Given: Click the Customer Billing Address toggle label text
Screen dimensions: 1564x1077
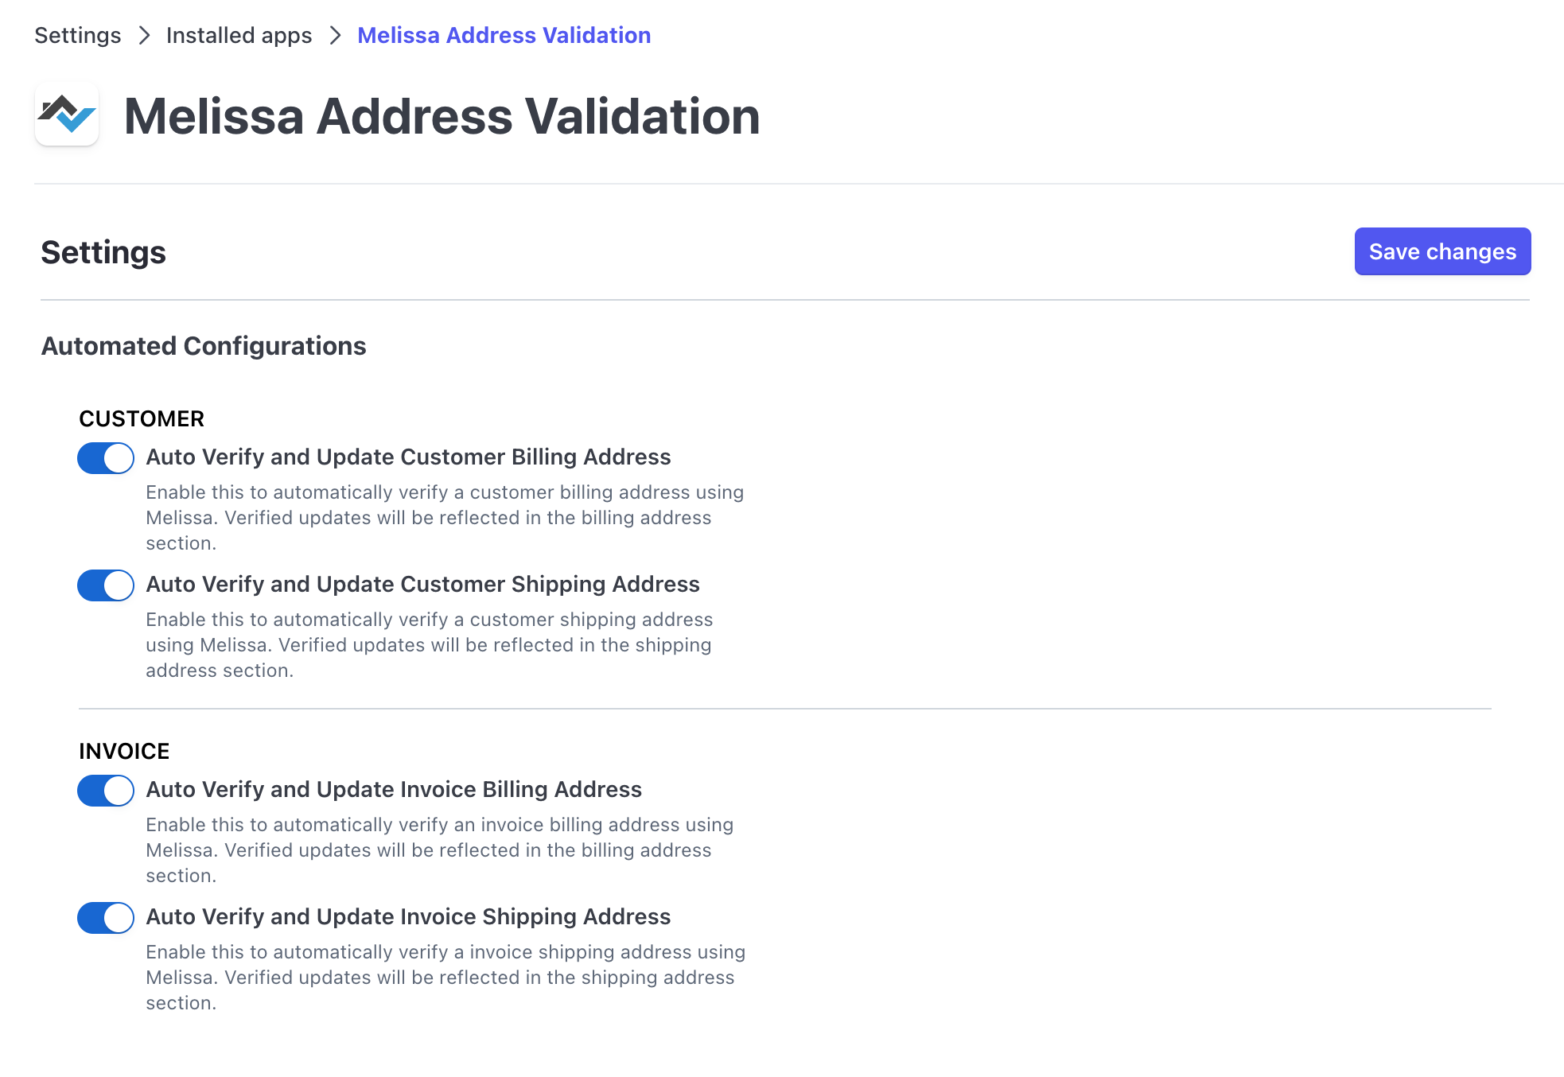Looking at the screenshot, I should [408, 457].
